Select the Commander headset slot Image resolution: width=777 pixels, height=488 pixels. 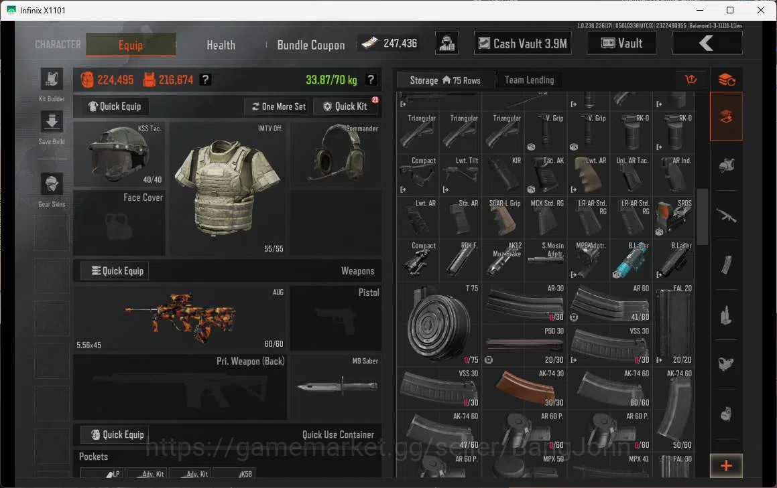click(x=335, y=155)
